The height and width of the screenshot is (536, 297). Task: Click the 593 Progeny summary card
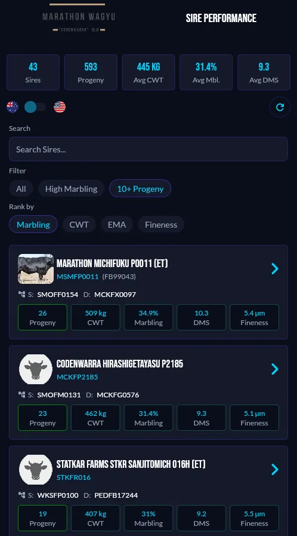point(91,72)
